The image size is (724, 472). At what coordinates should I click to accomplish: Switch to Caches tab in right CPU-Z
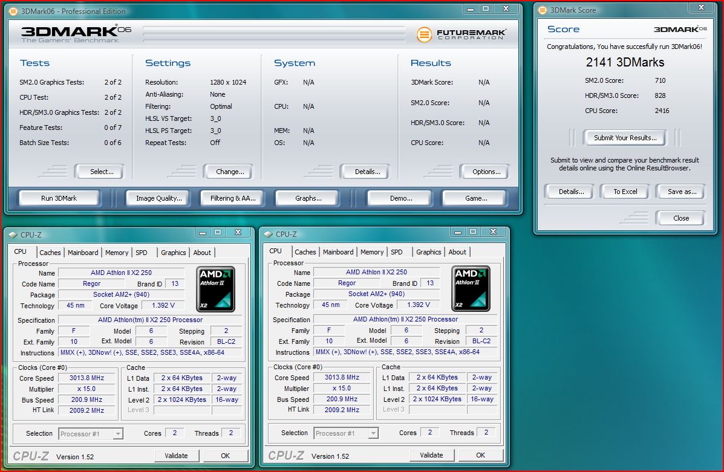(x=305, y=252)
